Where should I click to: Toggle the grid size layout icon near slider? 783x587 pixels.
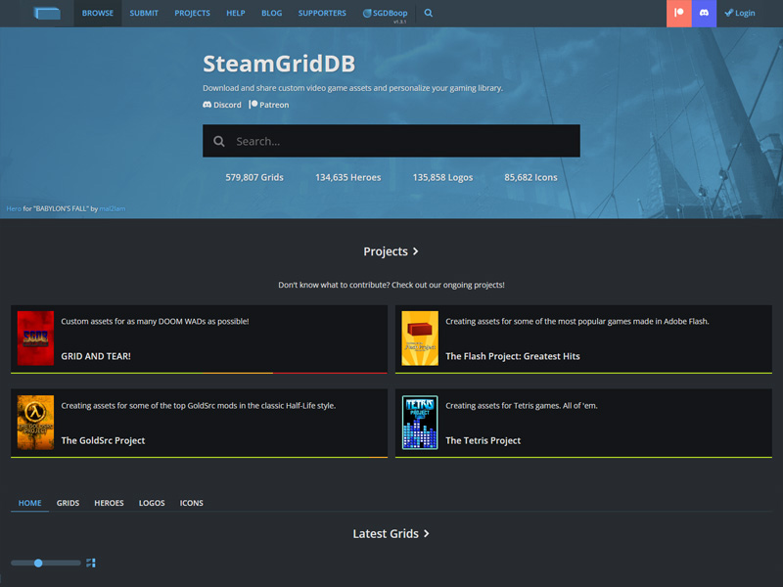pos(90,563)
